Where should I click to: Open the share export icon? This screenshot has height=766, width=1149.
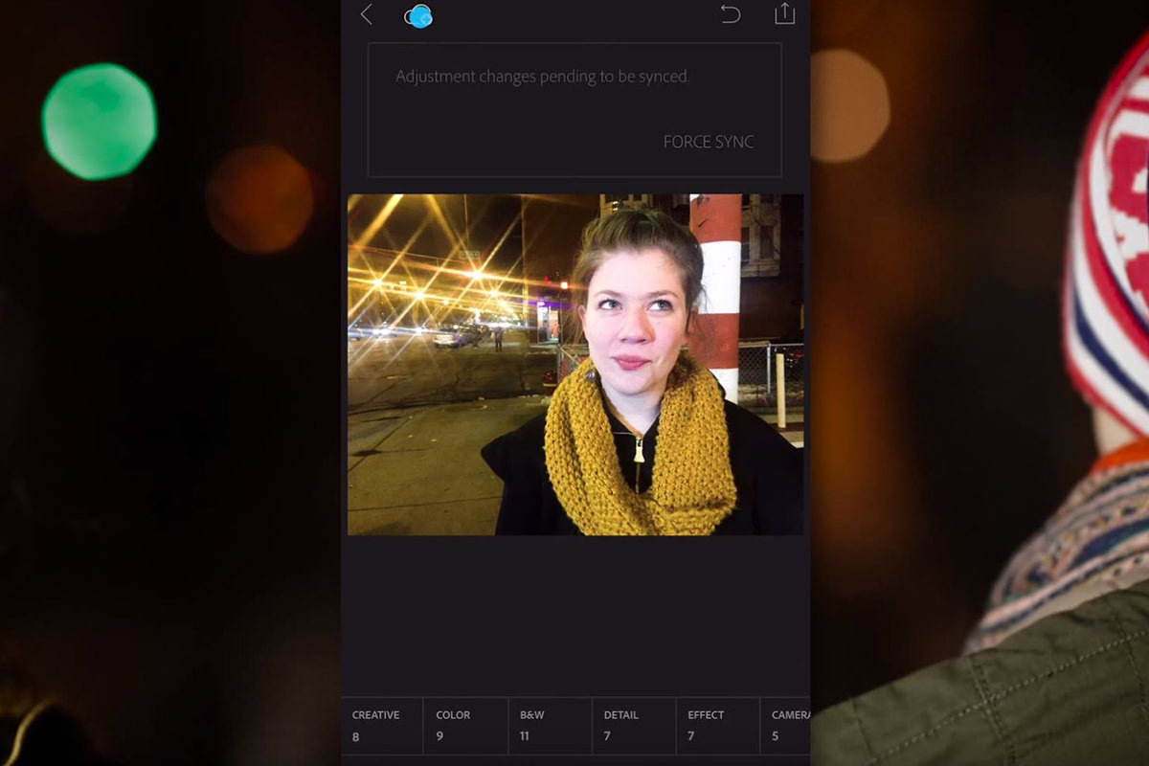click(x=784, y=13)
